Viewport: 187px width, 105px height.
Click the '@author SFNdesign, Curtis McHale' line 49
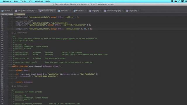point(32,47)
